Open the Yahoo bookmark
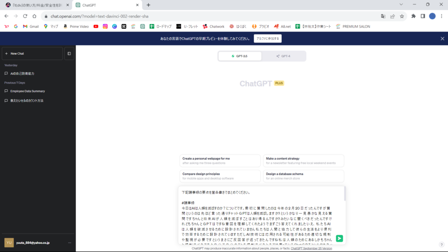This screenshot has height=252, width=448. coord(7,26)
